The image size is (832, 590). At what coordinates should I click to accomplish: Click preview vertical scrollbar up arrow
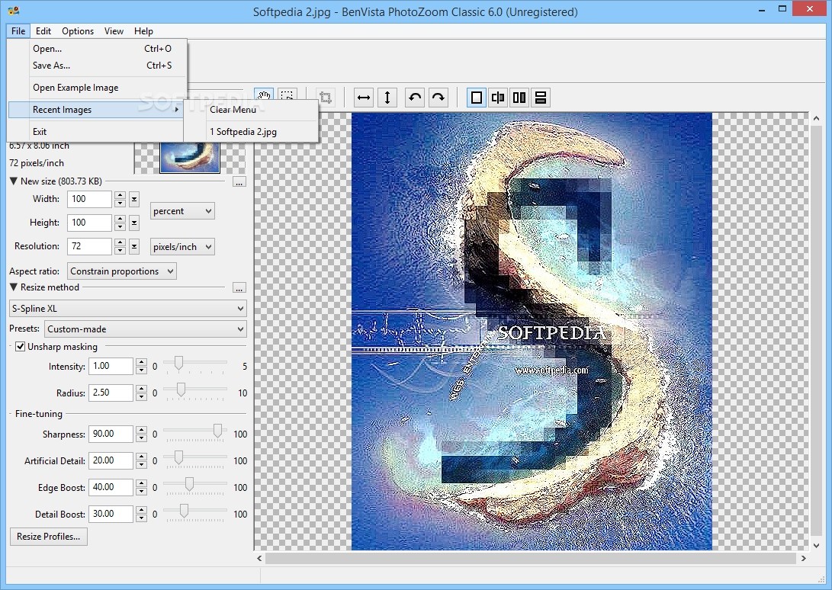point(816,118)
